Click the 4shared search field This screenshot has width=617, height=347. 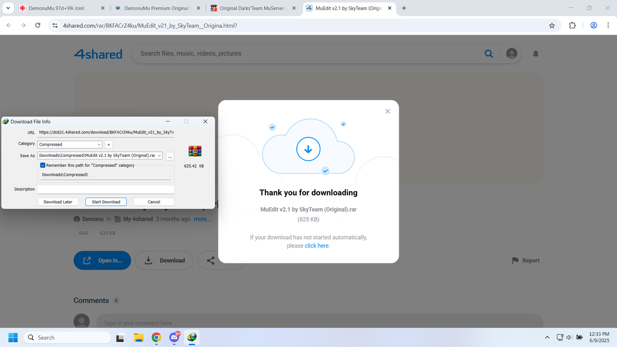point(308,53)
